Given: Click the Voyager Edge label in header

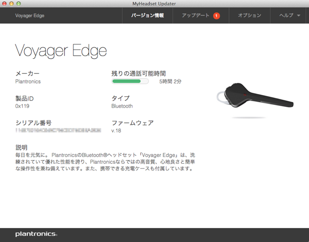Looking at the screenshot, I should pyautogui.click(x=30, y=15).
